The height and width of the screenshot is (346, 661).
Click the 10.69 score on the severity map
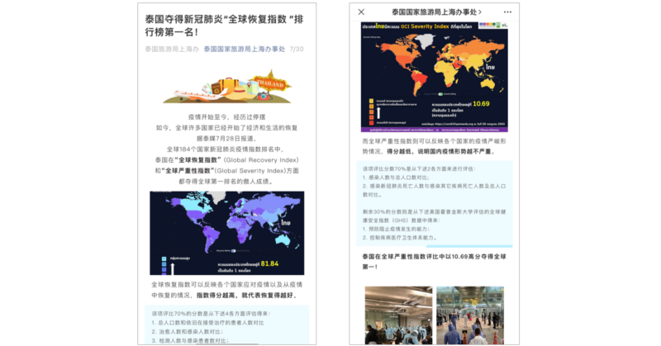point(481,104)
